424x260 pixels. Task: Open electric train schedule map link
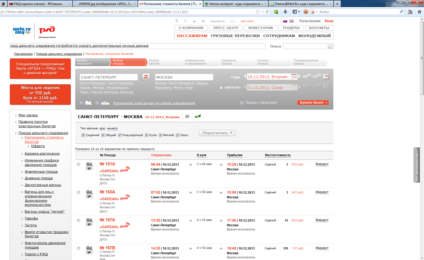[154, 103]
